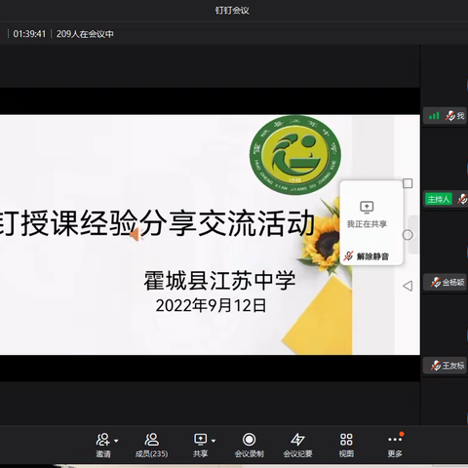468x468 pixels.
Task: Tap the circle home navigation button
Action: pyautogui.click(x=408, y=235)
